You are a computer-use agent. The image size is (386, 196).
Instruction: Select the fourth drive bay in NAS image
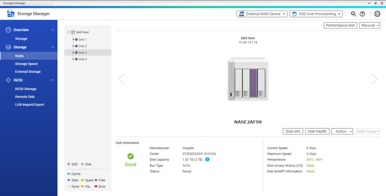(261, 83)
